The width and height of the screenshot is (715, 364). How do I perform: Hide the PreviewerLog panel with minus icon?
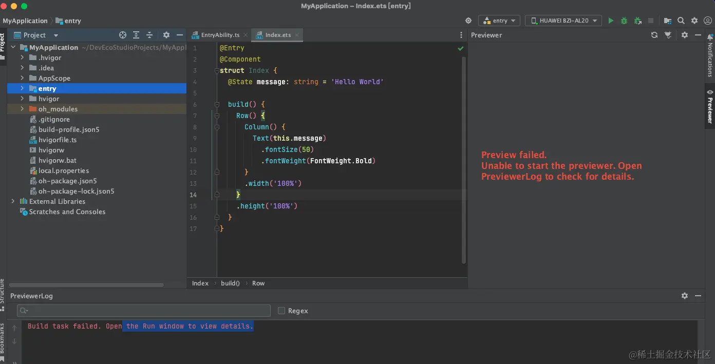point(698,296)
